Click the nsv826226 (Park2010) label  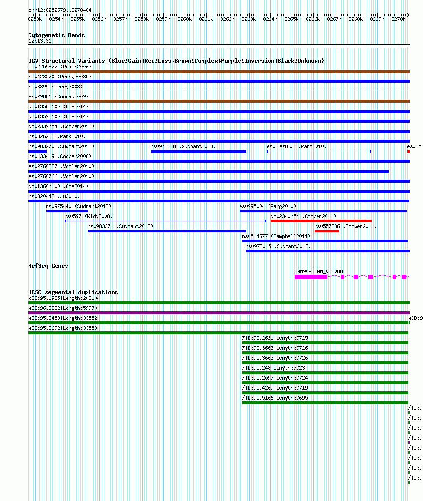coord(57,136)
